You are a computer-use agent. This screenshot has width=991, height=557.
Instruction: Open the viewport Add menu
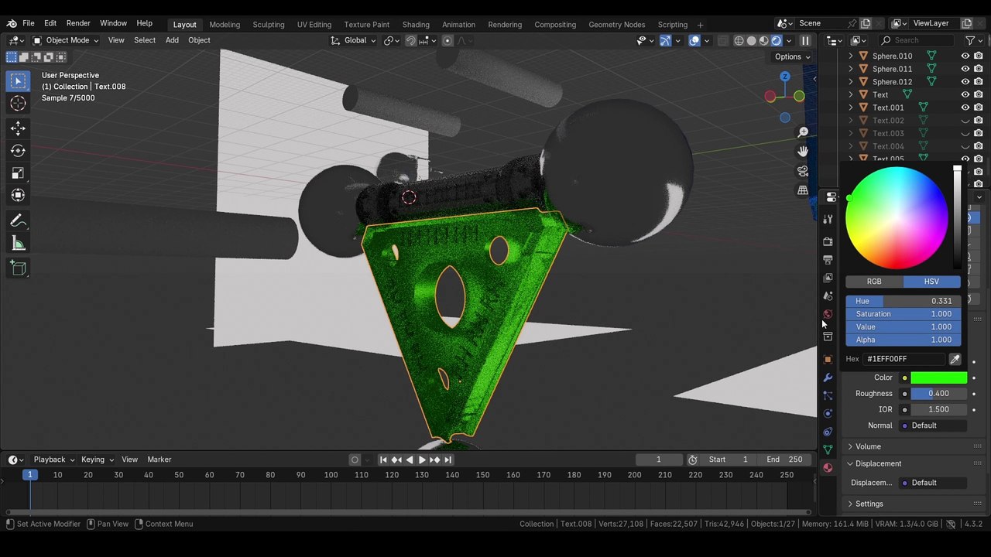[x=172, y=40]
